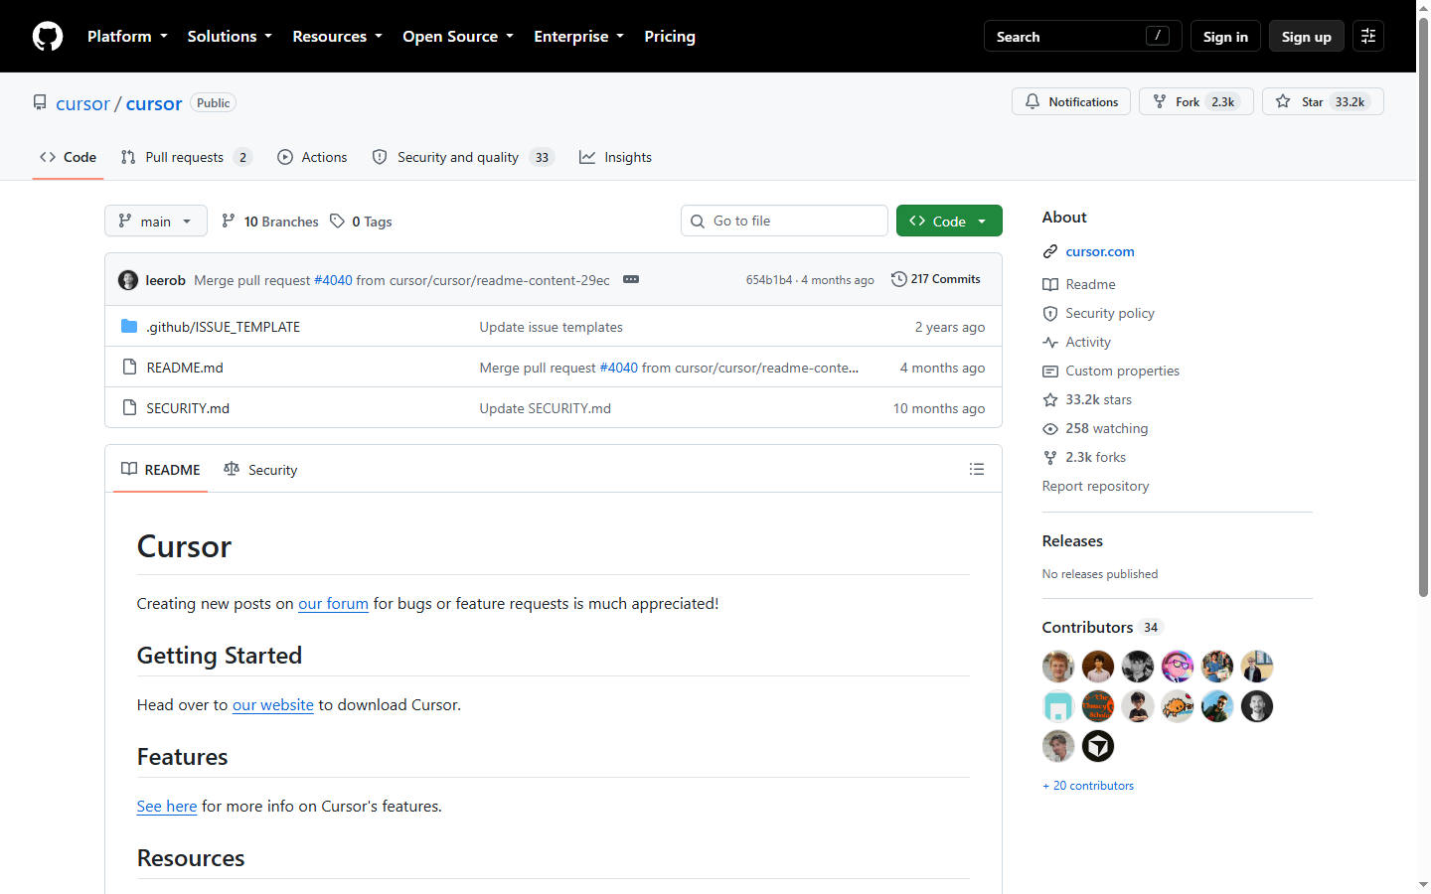Image resolution: width=1431 pixels, height=894 pixels.
Task: Open the Security policy sidebar link
Action: [x=1110, y=313]
